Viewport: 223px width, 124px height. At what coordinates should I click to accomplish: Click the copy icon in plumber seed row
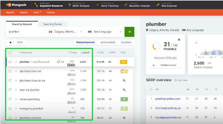pyautogui.click(x=58, y=62)
